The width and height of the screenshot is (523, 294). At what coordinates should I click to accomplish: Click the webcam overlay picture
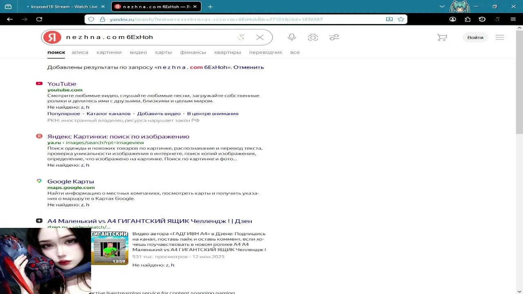tap(45, 261)
